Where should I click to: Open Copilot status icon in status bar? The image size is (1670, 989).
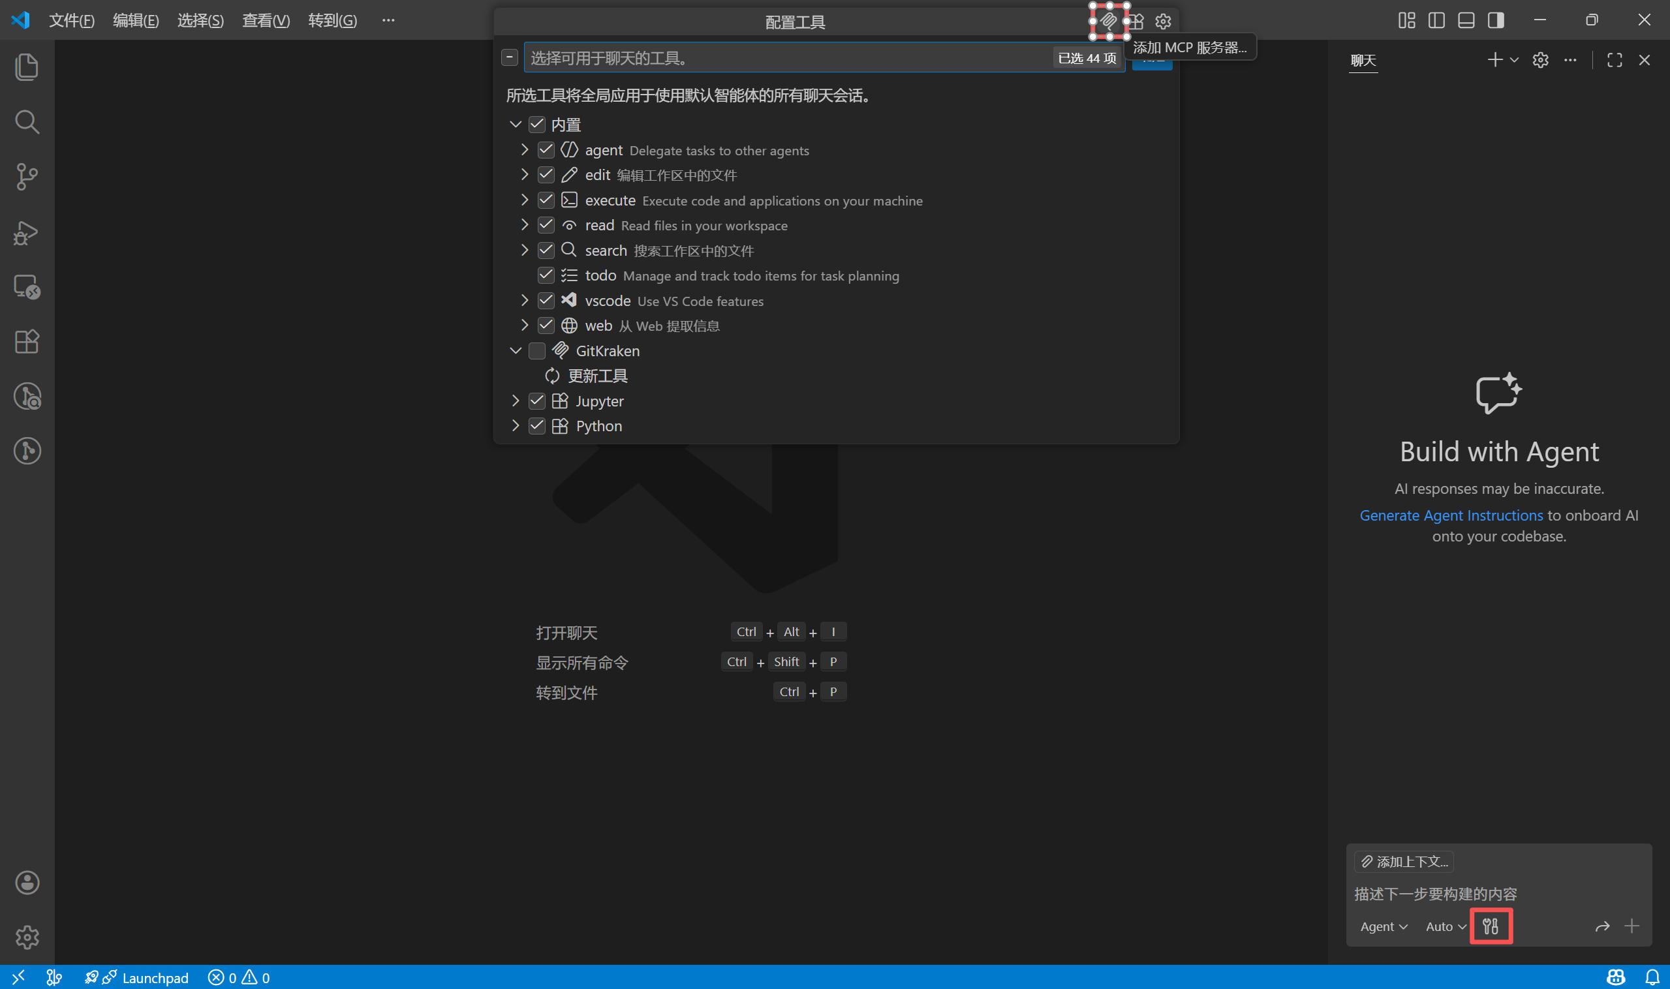click(1615, 977)
